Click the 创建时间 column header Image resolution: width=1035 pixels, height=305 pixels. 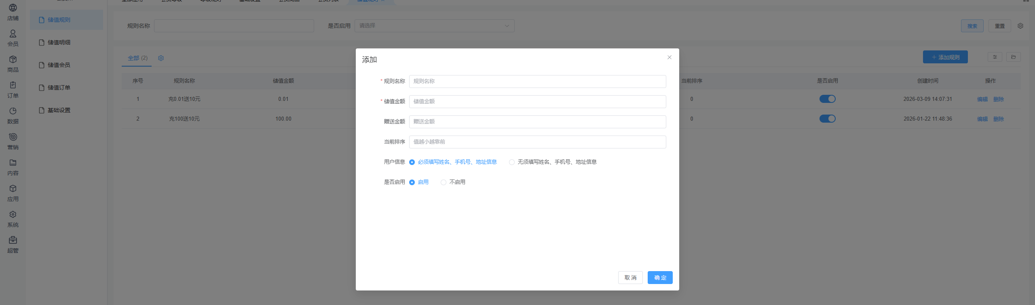[x=928, y=81]
